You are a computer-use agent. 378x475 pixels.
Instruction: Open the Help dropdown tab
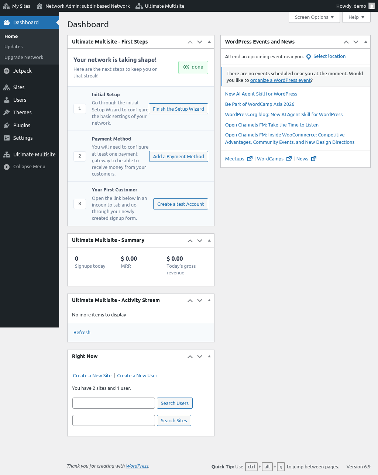356,17
